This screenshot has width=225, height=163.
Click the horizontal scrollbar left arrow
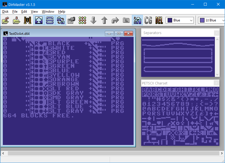click(x=3, y=153)
